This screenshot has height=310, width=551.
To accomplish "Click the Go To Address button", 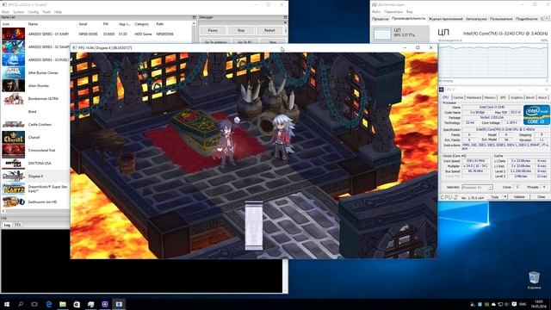I will 215,42.
